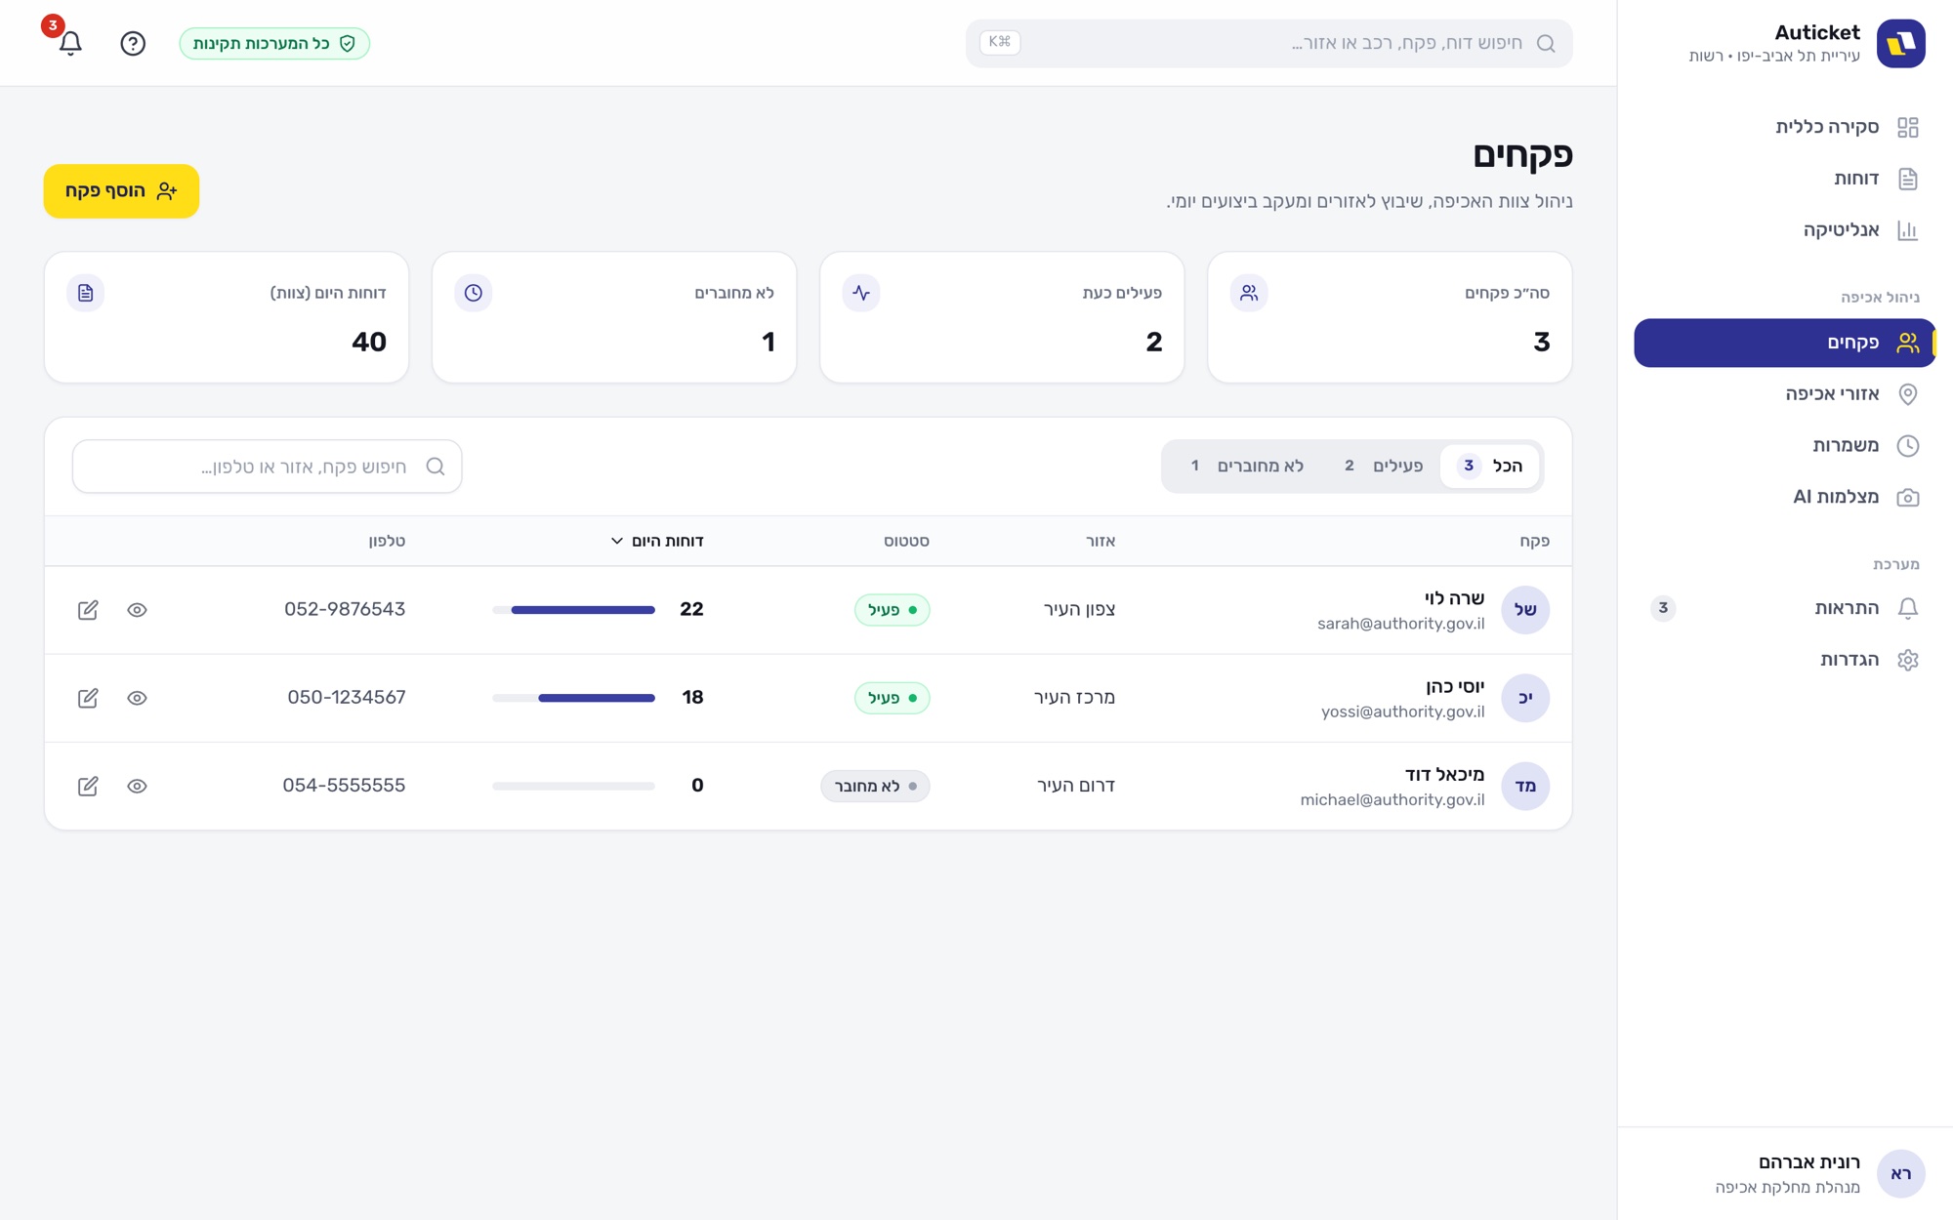This screenshot has height=1220, width=1953.
Task: Click yossi@authority.gov.il email
Action: [1402, 712]
